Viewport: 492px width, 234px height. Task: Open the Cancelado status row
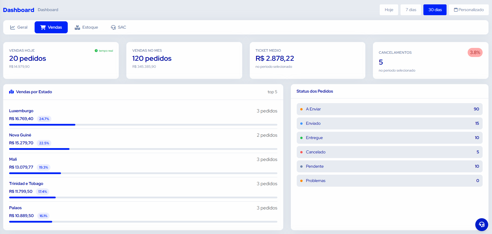390,152
